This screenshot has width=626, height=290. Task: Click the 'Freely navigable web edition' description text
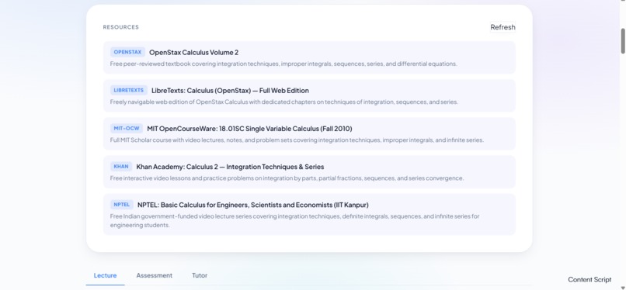pyautogui.click(x=283, y=102)
